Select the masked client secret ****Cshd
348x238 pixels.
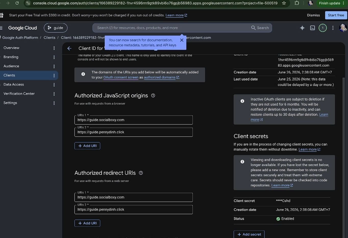[283, 201]
